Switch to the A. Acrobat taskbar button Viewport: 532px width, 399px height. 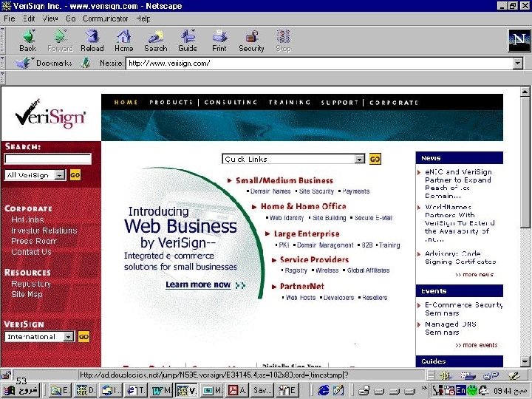coord(237,390)
